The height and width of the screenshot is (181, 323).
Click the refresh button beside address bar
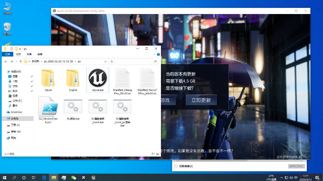pyautogui.click(x=112, y=61)
